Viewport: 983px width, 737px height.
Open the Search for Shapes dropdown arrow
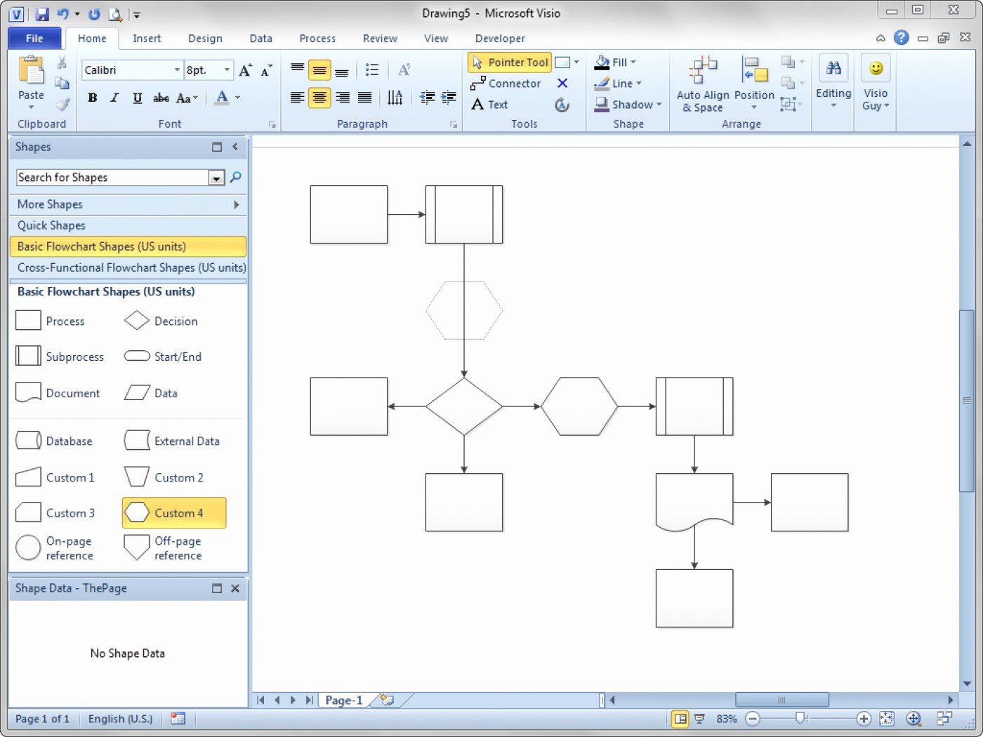point(216,178)
